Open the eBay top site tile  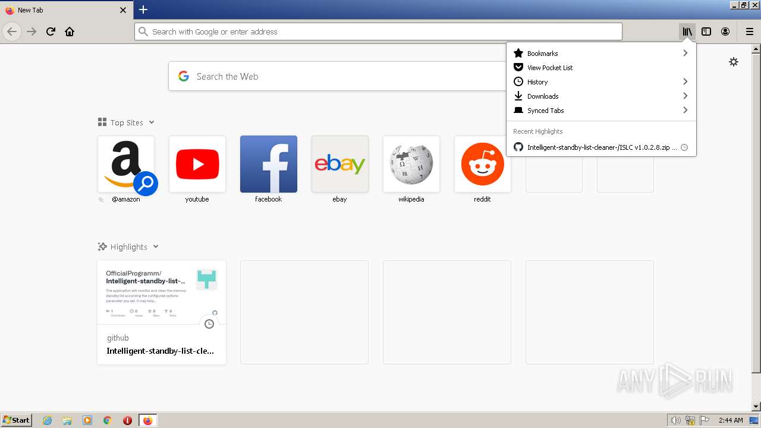(340, 164)
